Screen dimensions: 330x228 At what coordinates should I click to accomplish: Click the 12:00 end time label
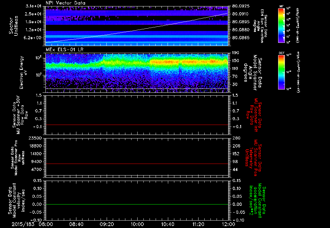coord(228,223)
